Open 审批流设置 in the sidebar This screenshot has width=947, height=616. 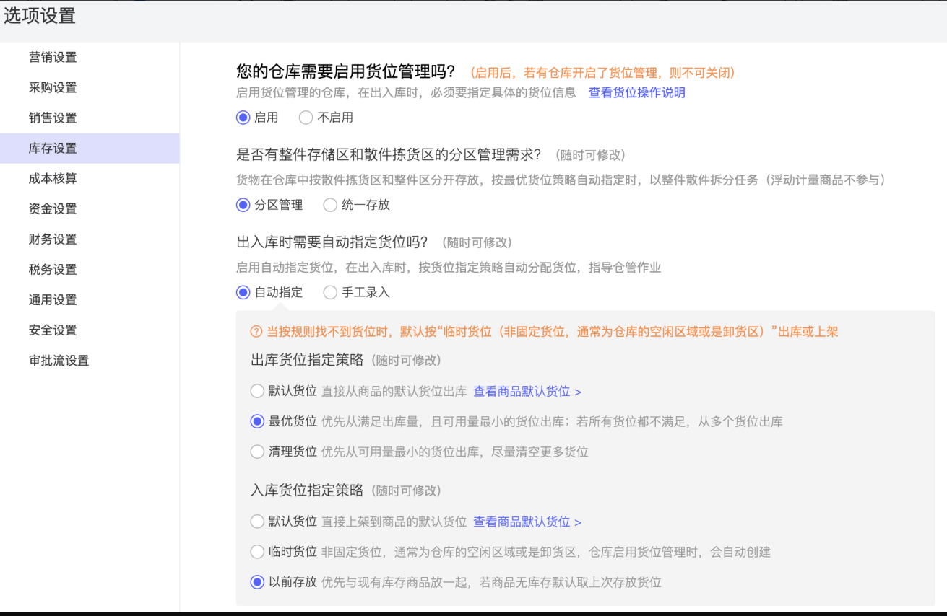click(x=59, y=360)
